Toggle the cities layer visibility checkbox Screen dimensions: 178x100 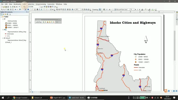[5, 19]
